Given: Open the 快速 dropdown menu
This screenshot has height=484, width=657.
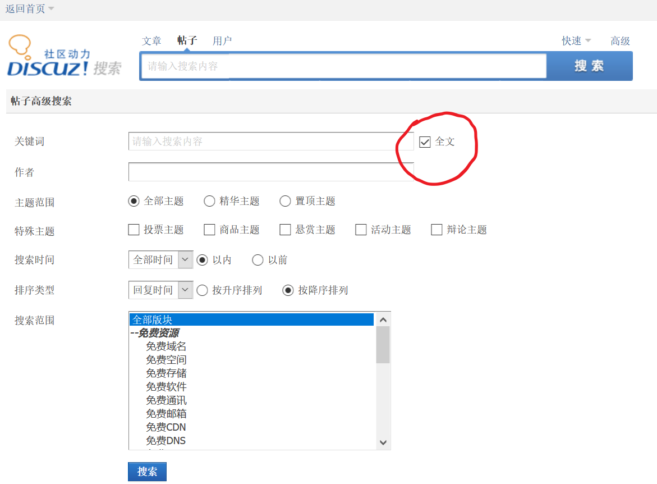Looking at the screenshot, I should pyautogui.click(x=576, y=41).
